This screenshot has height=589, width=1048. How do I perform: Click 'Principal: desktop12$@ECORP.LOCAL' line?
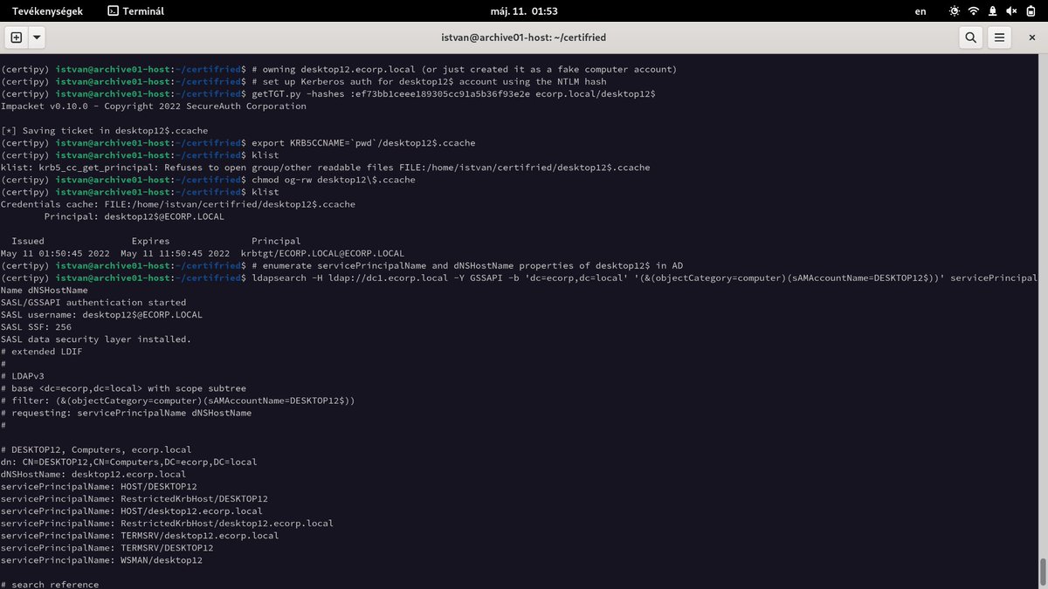(x=134, y=216)
